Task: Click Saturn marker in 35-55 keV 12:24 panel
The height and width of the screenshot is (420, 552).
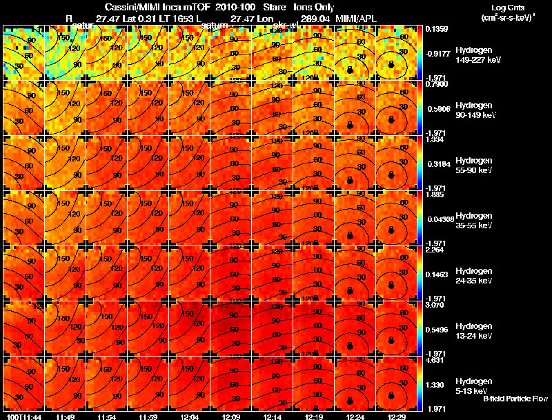Action: click(x=350, y=235)
